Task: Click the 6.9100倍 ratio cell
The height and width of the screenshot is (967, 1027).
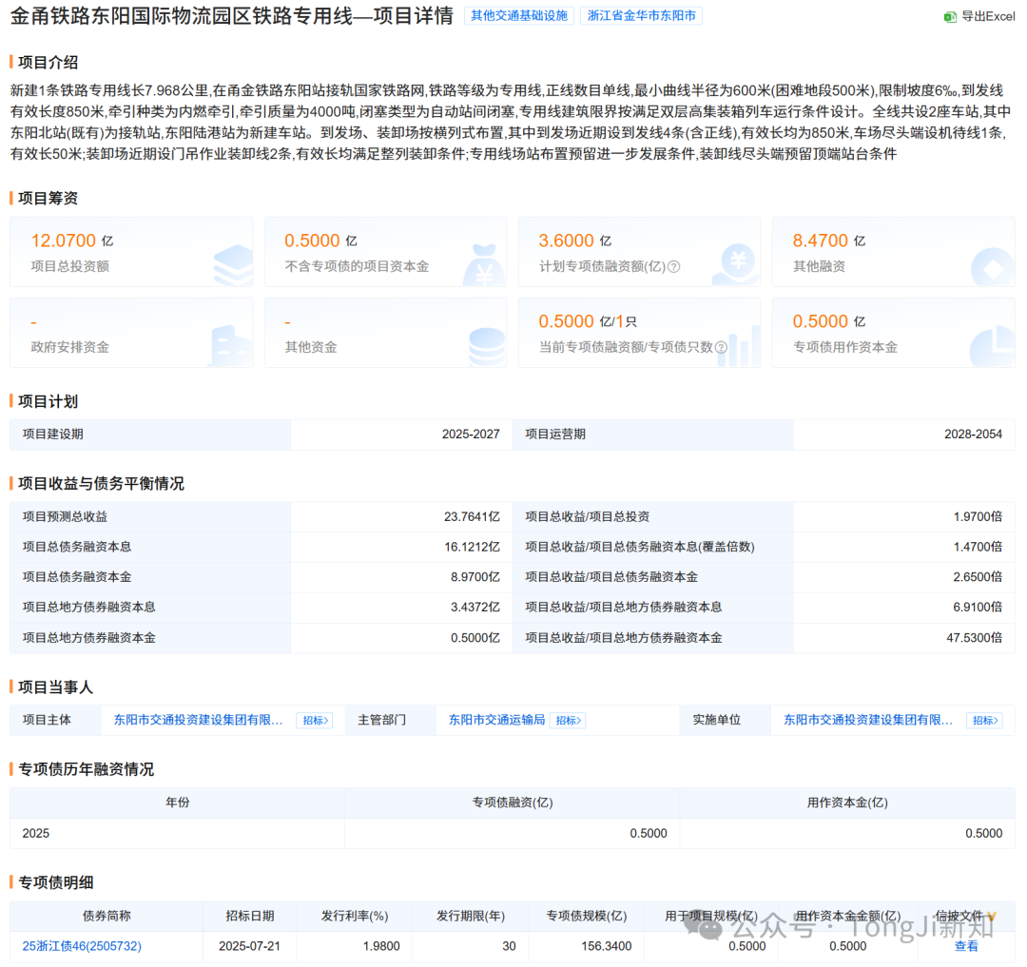Action: 904,607
